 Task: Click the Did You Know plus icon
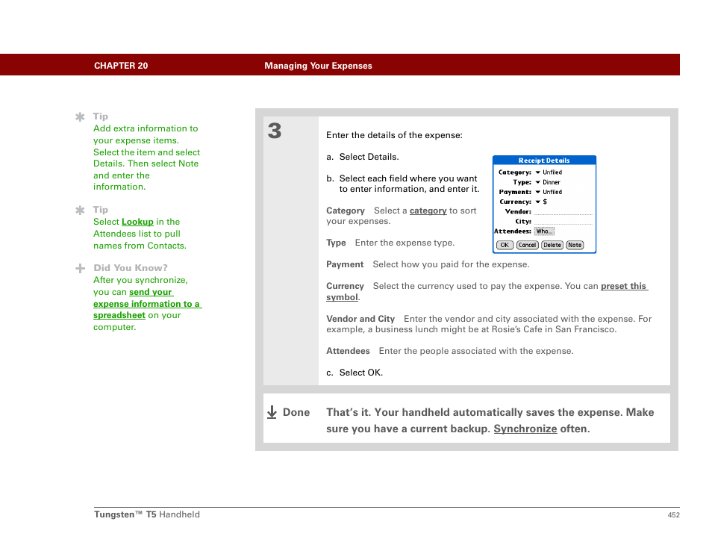pyautogui.click(x=80, y=269)
